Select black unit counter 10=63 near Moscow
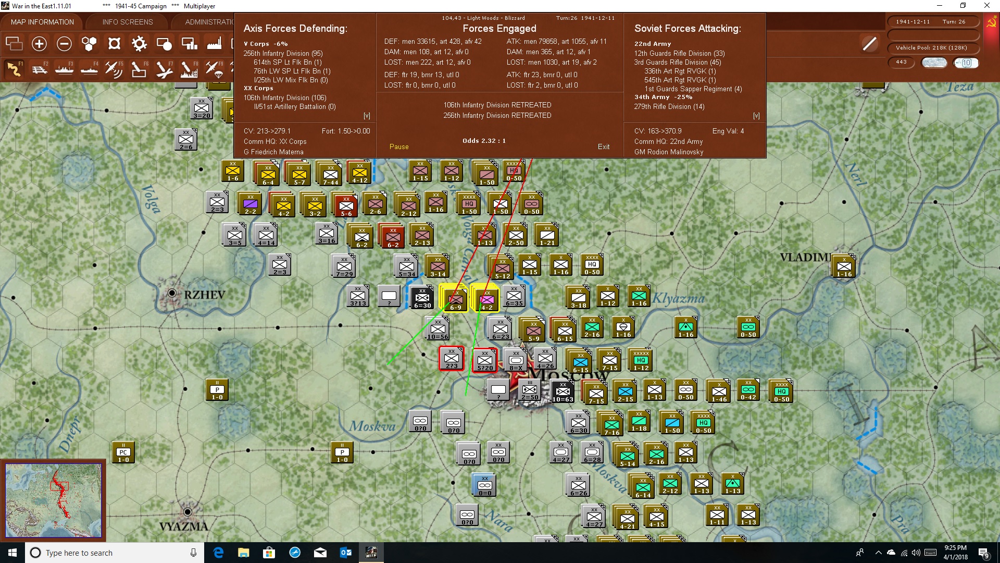 click(562, 391)
